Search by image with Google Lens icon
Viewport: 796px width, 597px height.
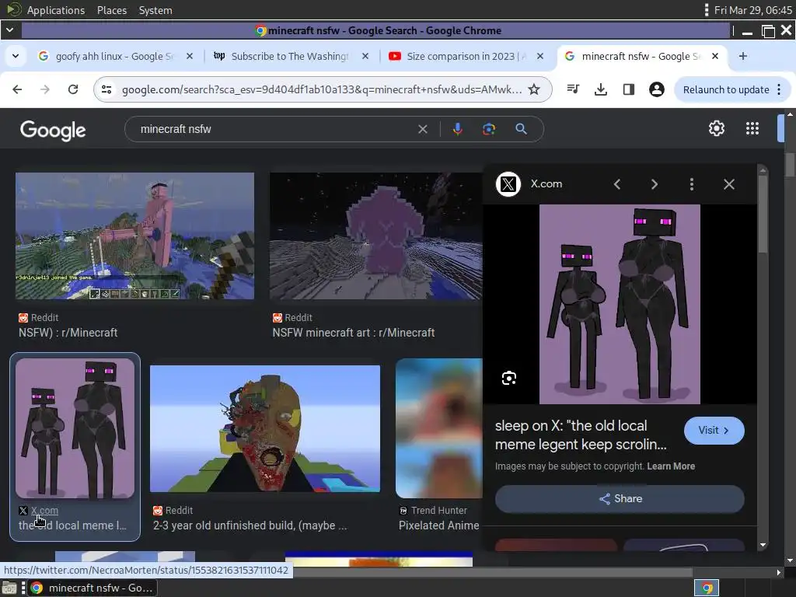coord(489,130)
